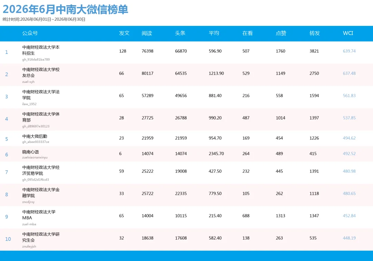Select account 中南财经政法大学法学院
Screen dimensions: 373x261
(x=41, y=95)
